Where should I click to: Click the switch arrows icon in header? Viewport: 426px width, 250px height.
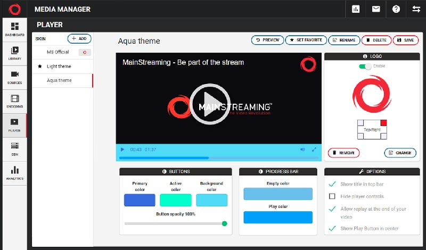416,9
